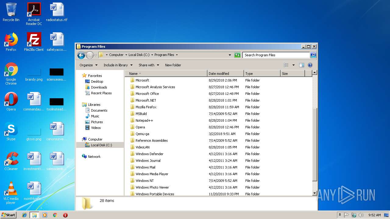Select Opera desktop shortcut
This screenshot has height=219, width=390.
(x=11, y=102)
